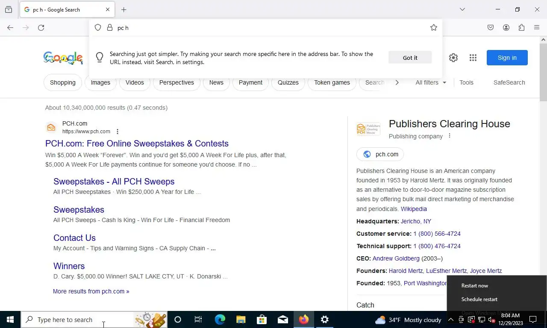The height and width of the screenshot is (328, 547).
Task: Open 'PCH.com: Free Online Sweepstakes & Contests' result
Action: point(137,143)
